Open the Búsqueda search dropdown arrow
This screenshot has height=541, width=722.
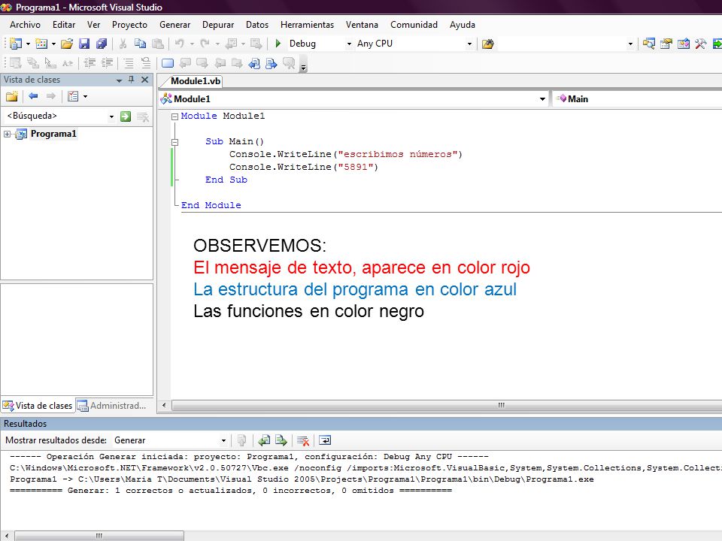pyautogui.click(x=111, y=116)
